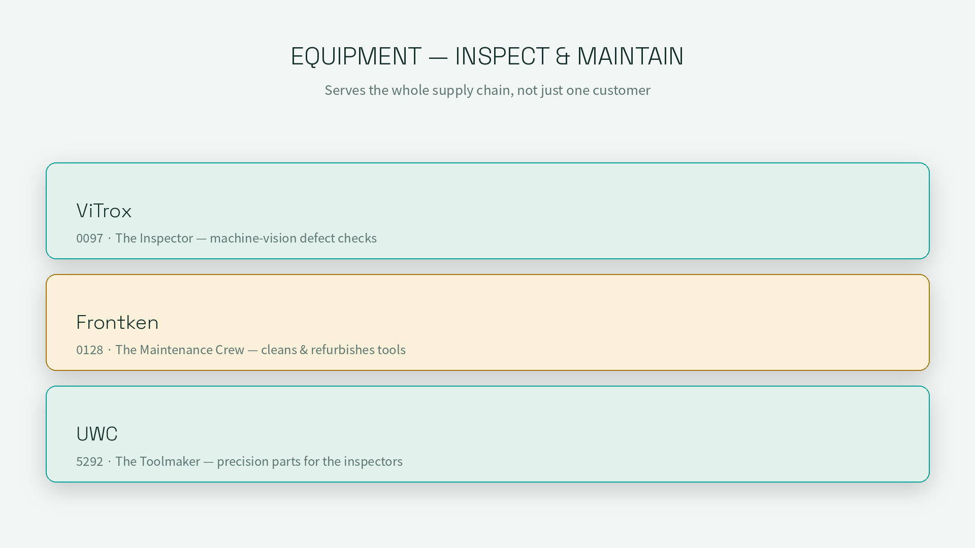Select the UWC company name
The height and width of the screenshot is (548, 975).
pyautogui.click(x=96, y=434)
